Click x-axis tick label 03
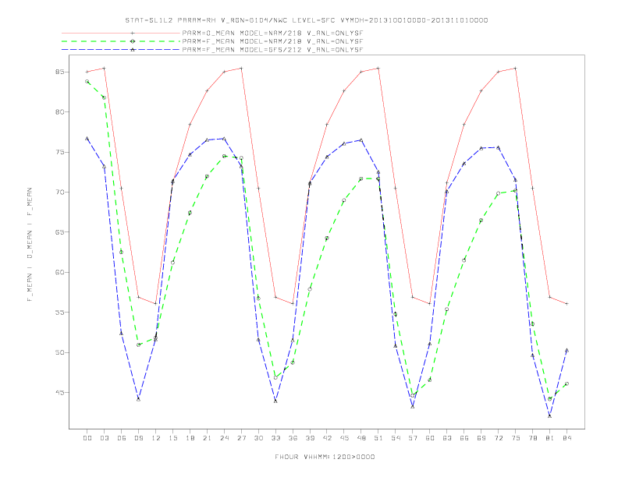 click(105, 438)
